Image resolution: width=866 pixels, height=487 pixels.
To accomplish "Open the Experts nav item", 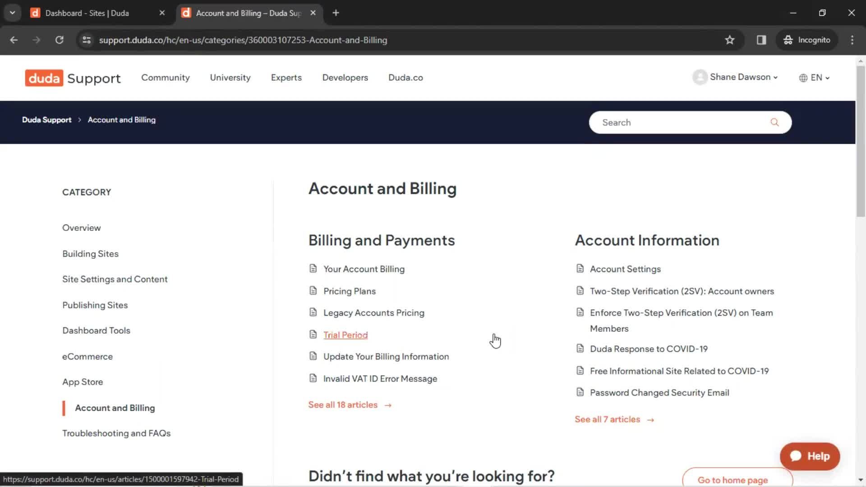I will 286,78.
